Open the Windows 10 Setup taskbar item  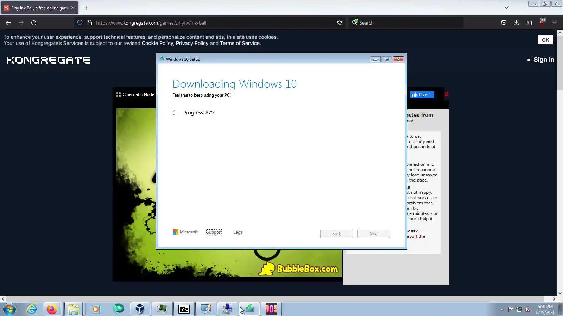pyautogui.click(x=249, y=309)
